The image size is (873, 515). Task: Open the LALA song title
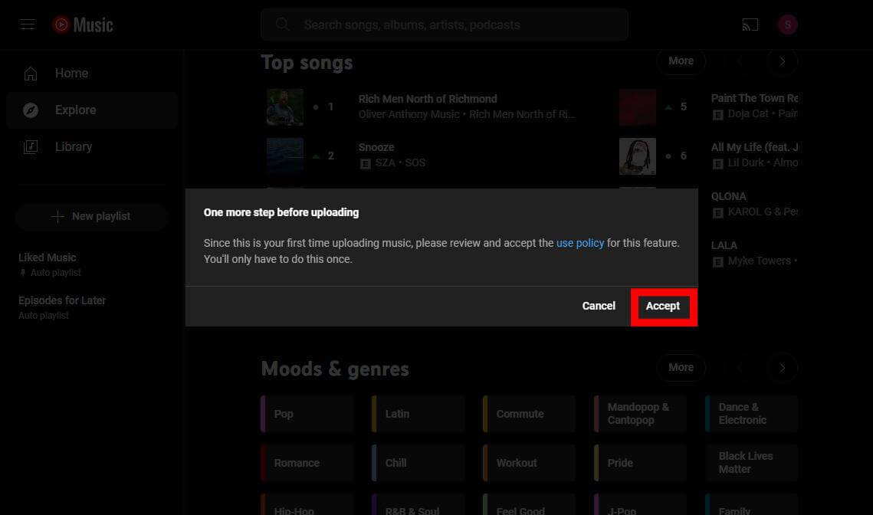pyautogui.click(x=724, y=245)
